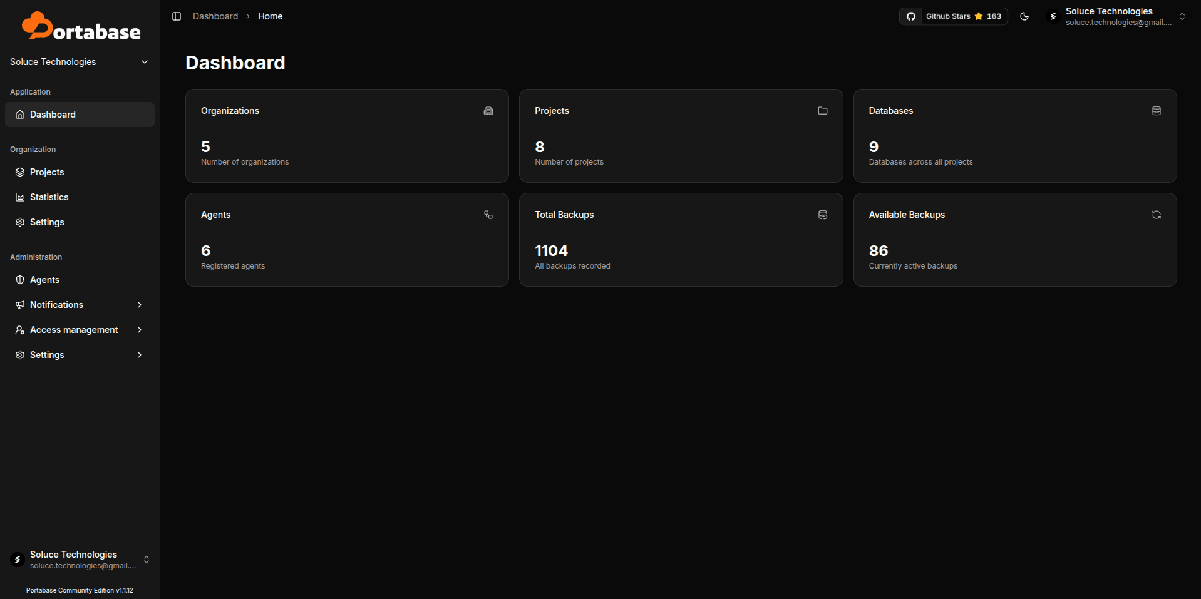The height and width of the screenshot is (599, 1201).
Task: Open the GitHub Stars link
Action: coord(953,16)
